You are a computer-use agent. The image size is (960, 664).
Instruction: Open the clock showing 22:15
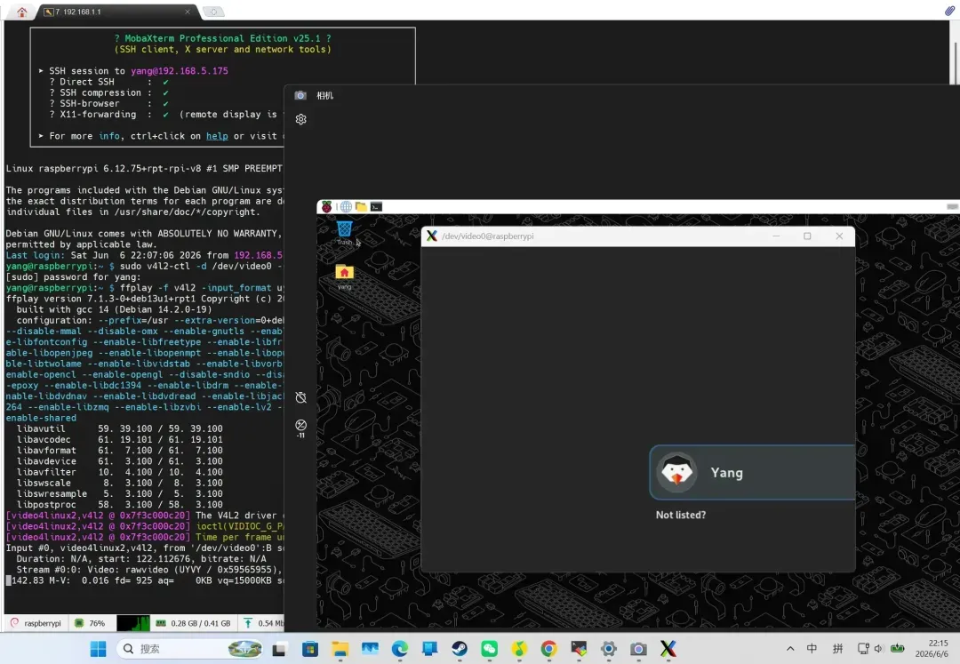(932, 649)
